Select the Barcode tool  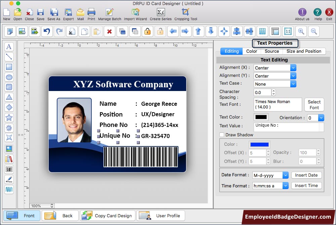coord(9,169)
